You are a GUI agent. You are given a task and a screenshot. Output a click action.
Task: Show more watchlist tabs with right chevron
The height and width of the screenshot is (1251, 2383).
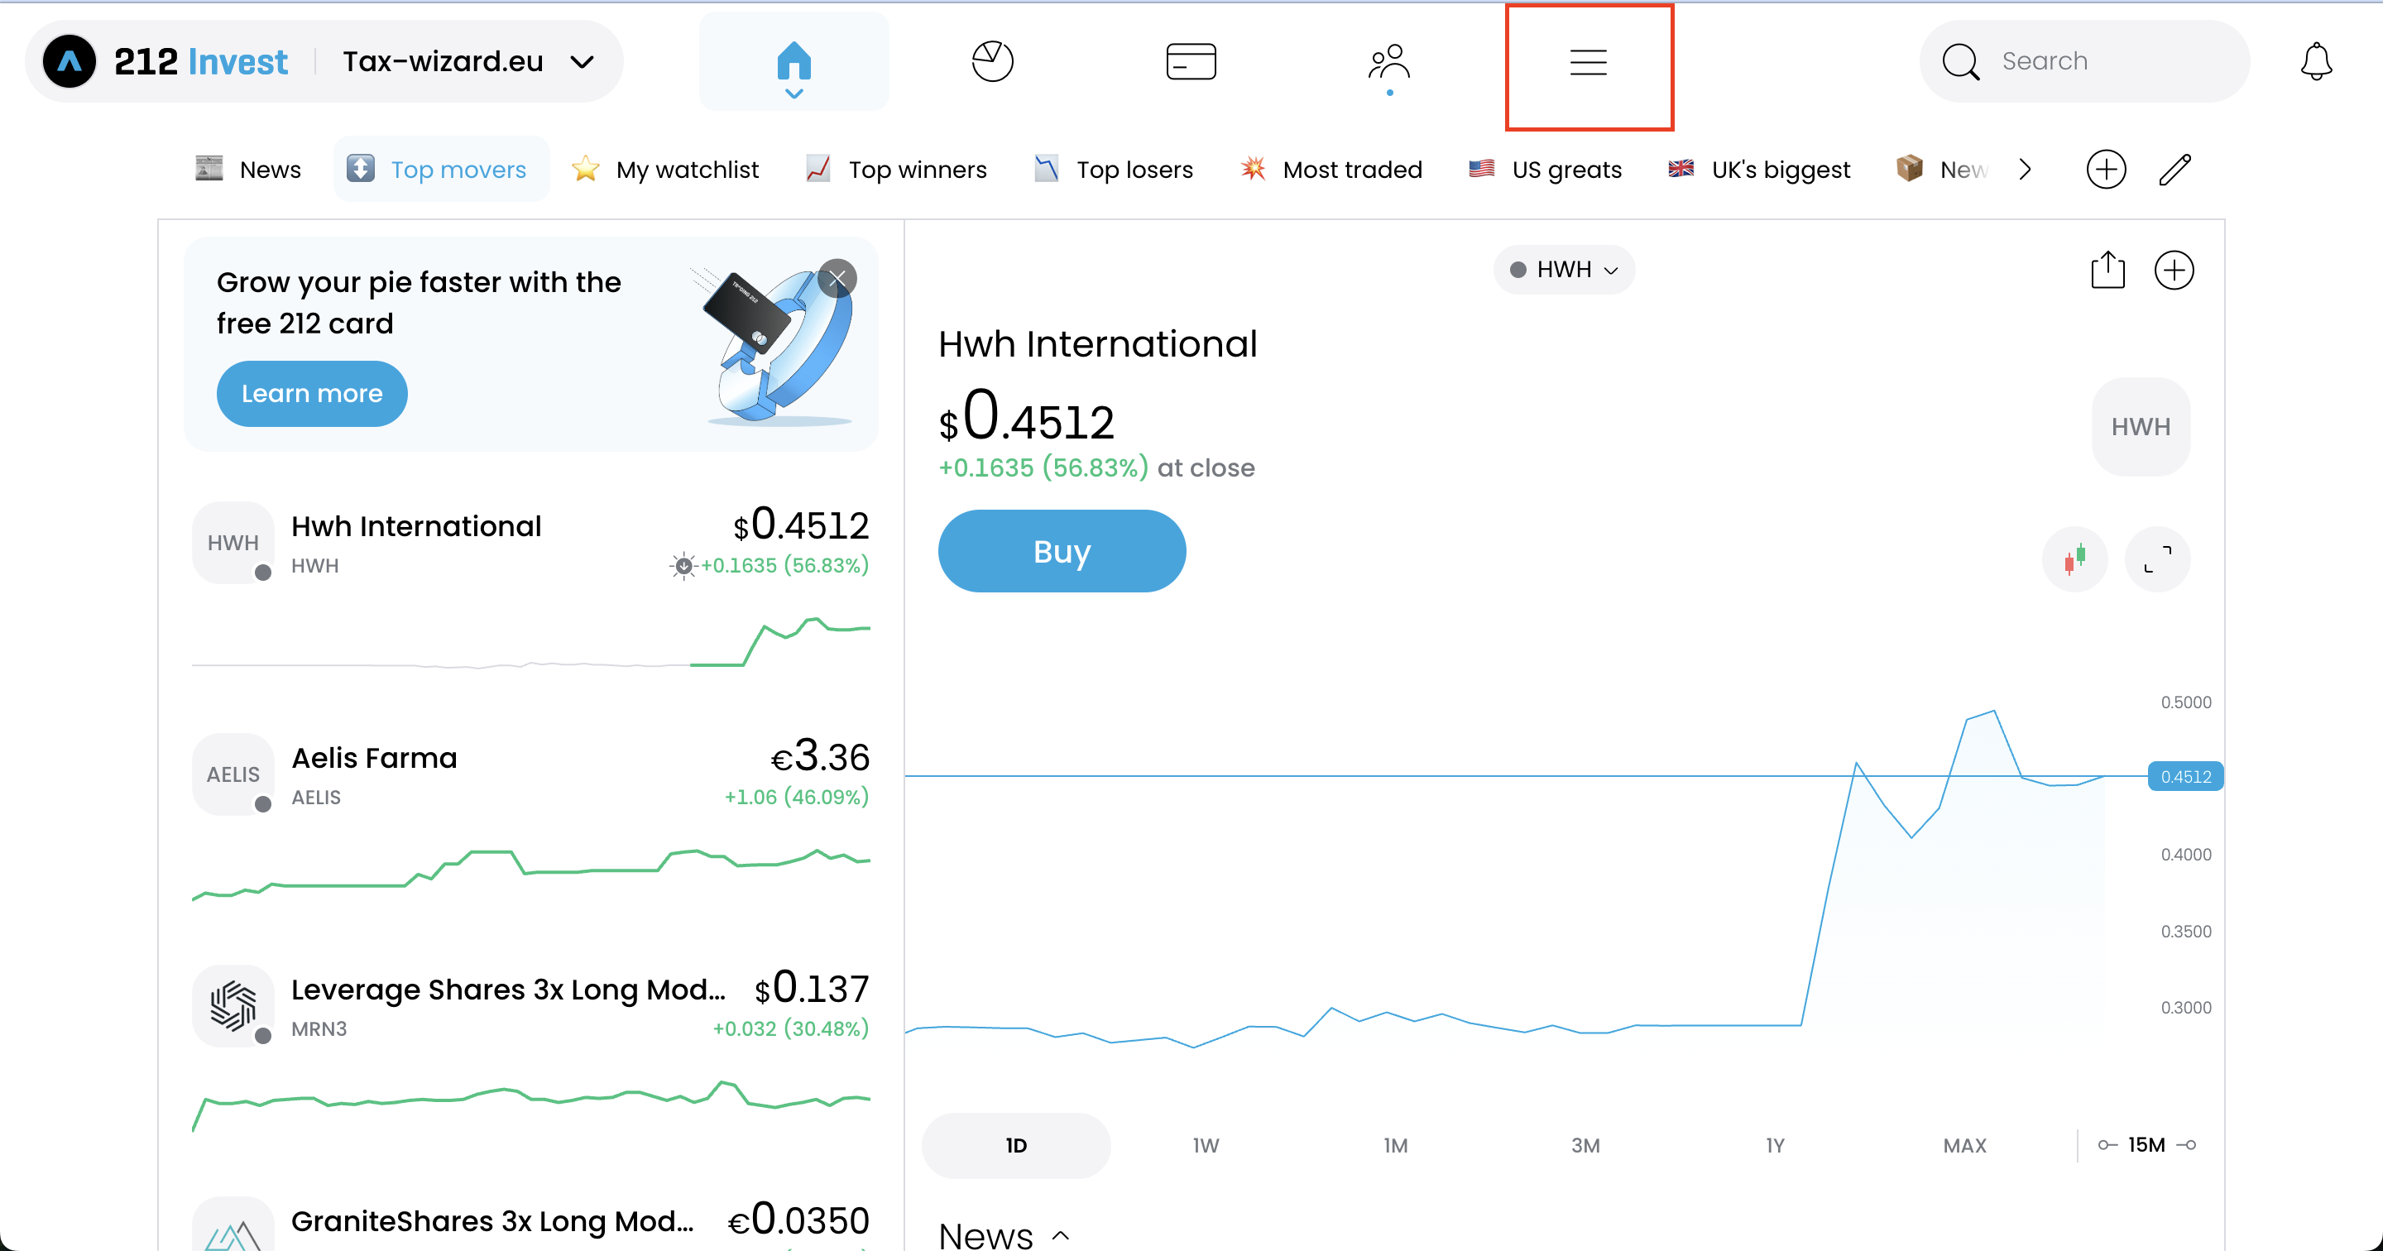pyautogui.click(x=2025, y=170)
